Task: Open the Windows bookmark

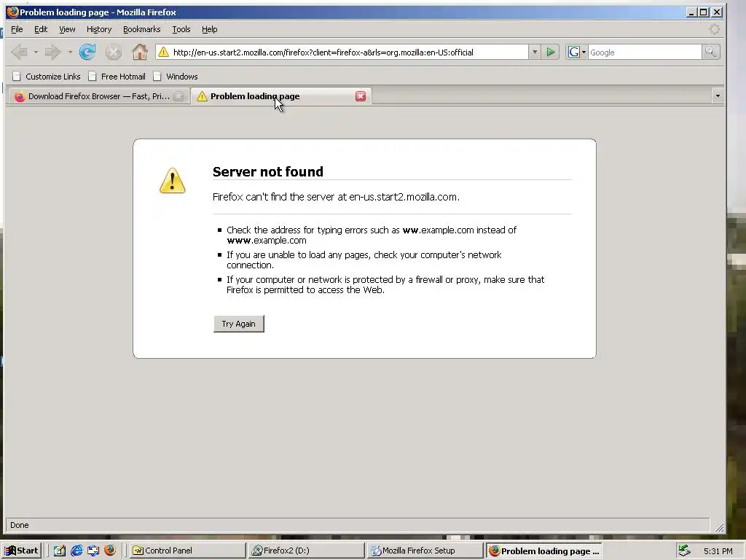Action: (x=176, y=76)
